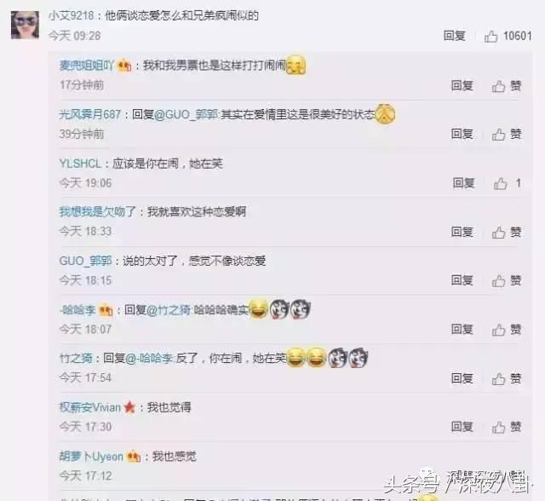Open @GUO_郭郭 mention in 光风霁月687's reply
The height and width of the screenshot is (501, 545).
pyautogui.click(x=186, y=114)
